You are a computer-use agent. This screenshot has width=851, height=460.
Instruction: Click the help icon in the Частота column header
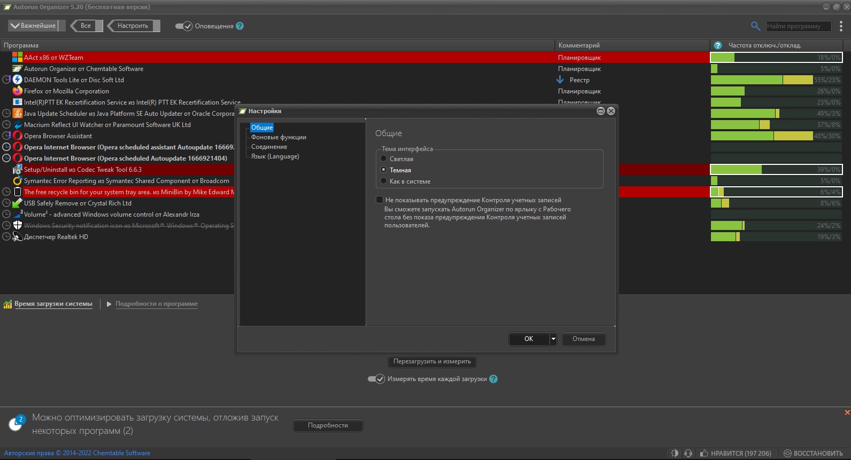click(718, 45)
